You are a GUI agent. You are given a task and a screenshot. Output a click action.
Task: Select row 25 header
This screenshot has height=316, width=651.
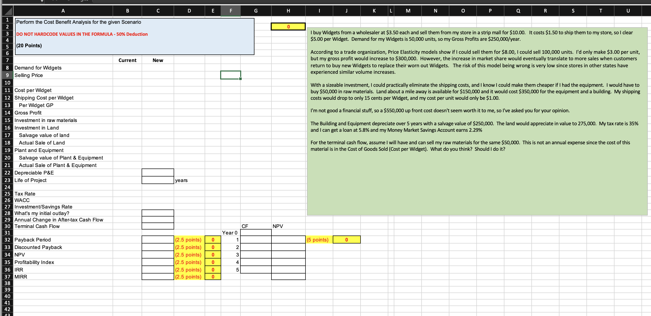coord(7,193)
